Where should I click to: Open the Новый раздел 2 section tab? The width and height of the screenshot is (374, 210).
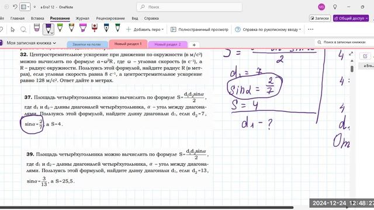[168, 44]
